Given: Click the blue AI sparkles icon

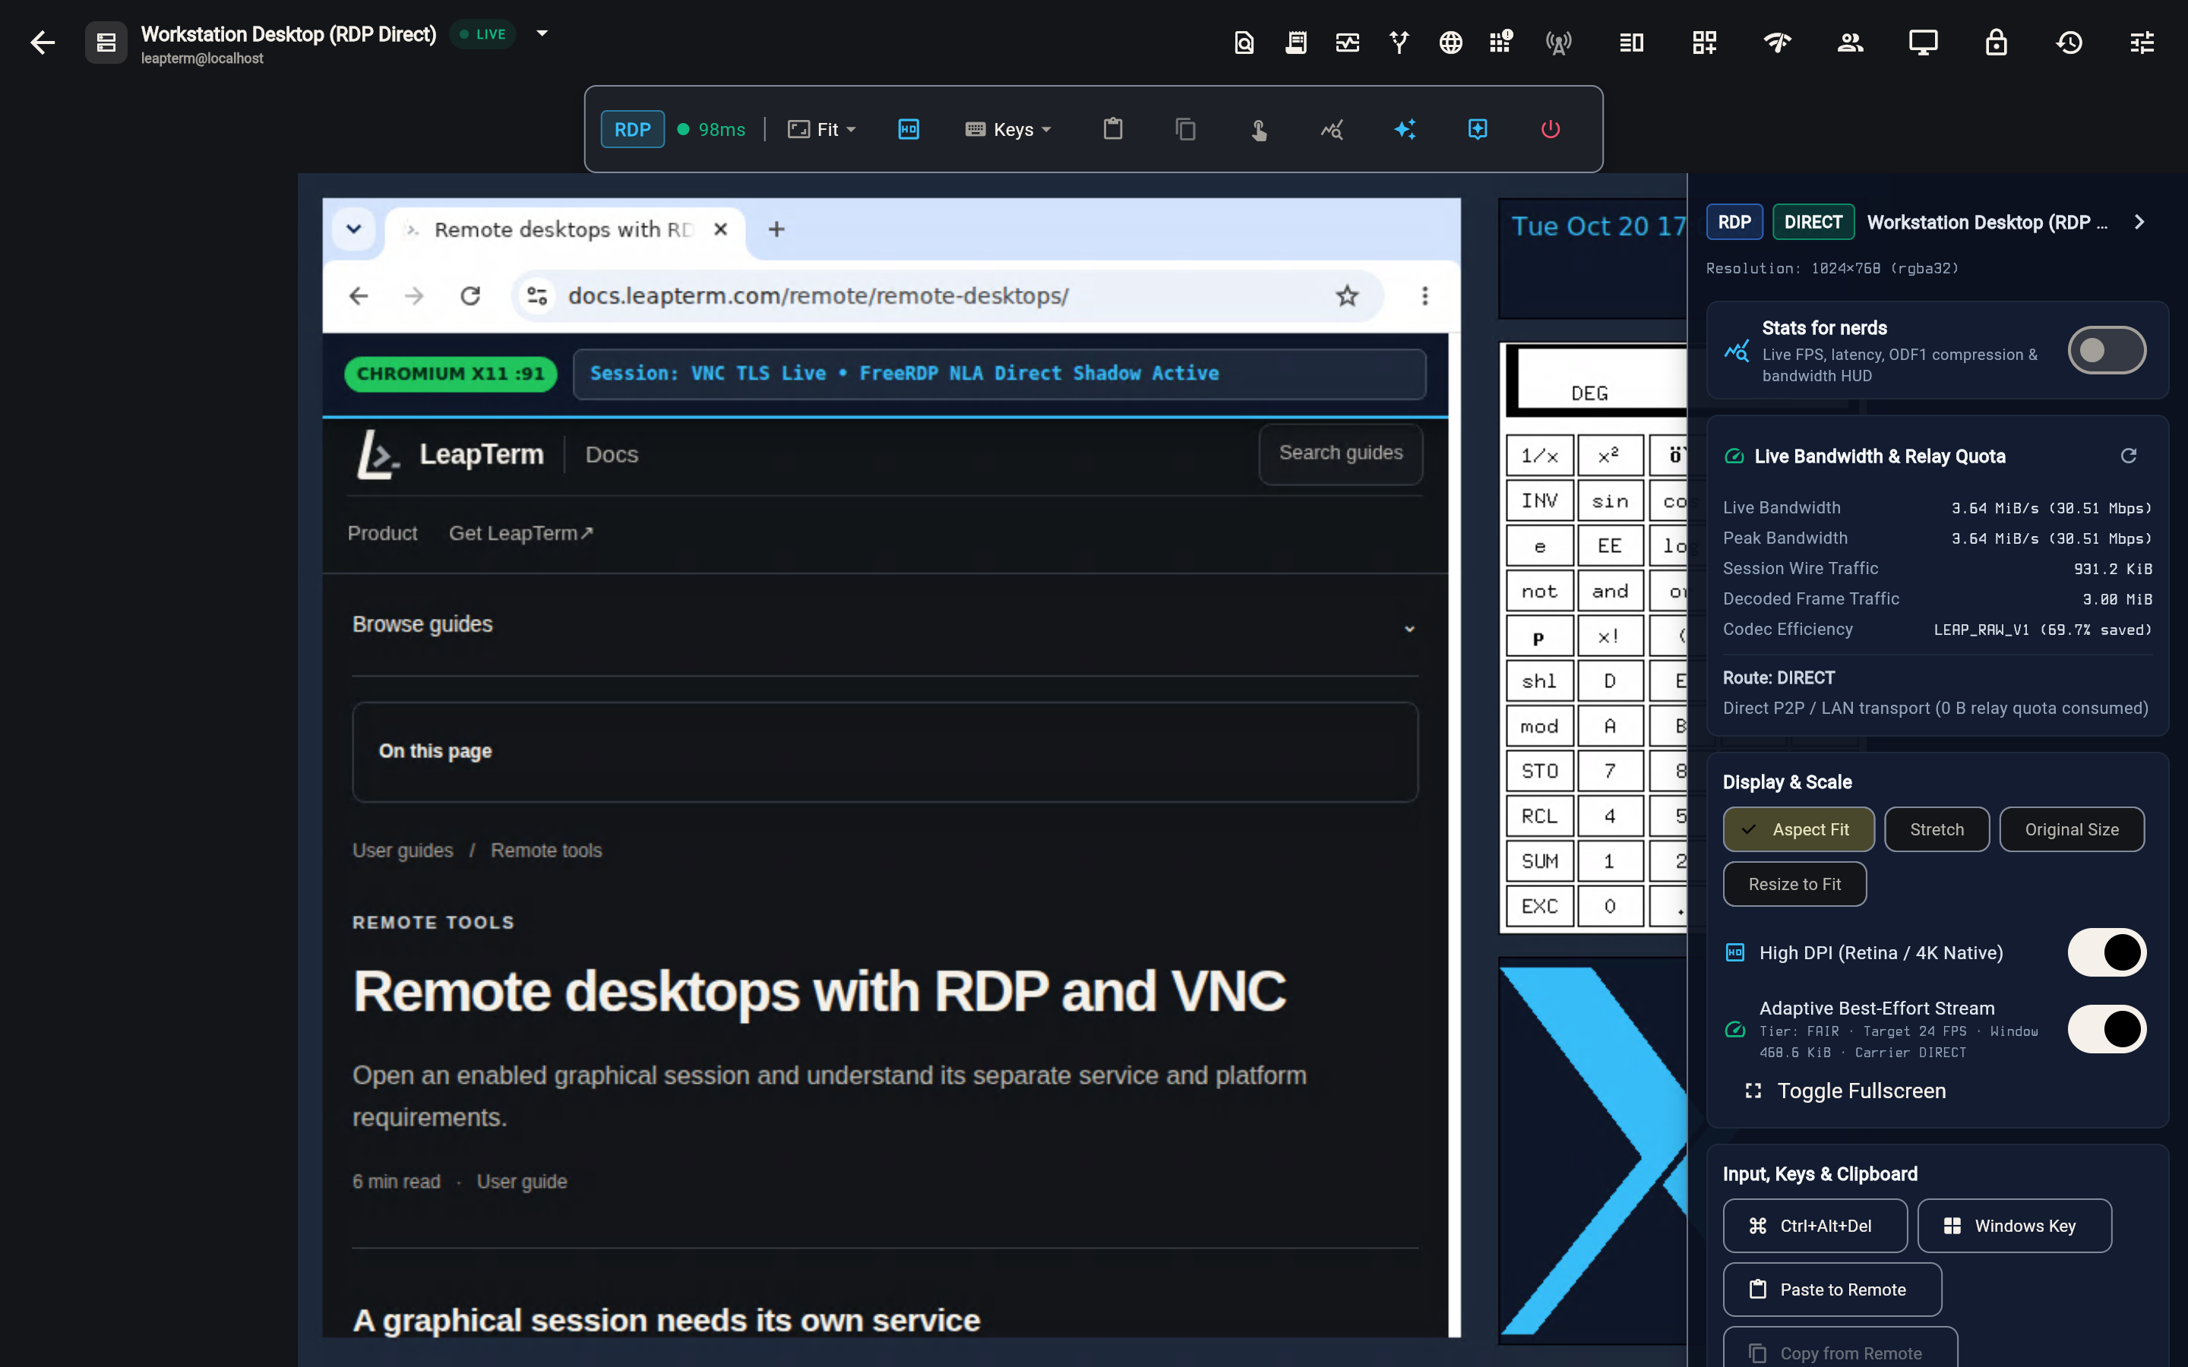Looking at the screenshot, I should (1404, 129).
